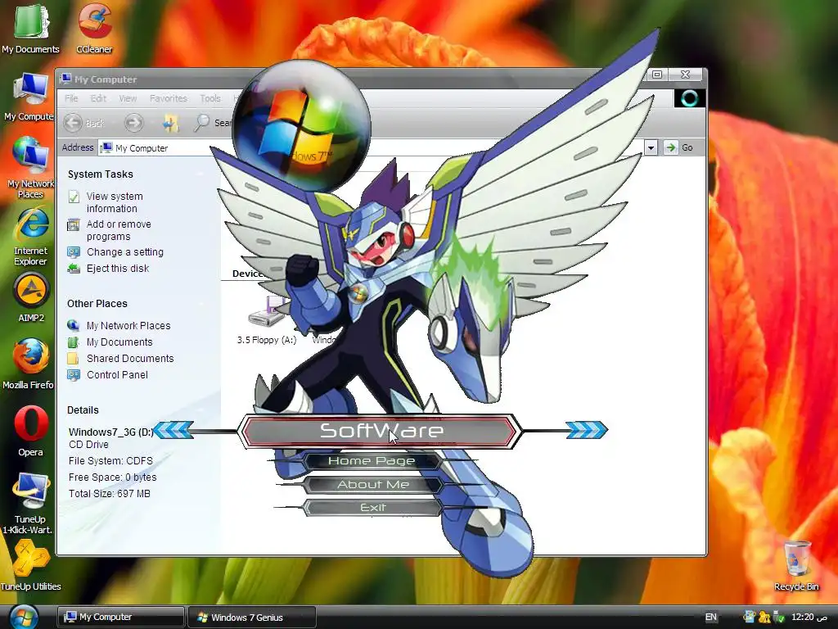Image resolution: width=838 pixels, height=629 pixels.
Task: Click the Up folder toolbar icon
Action: pos(170,124)
